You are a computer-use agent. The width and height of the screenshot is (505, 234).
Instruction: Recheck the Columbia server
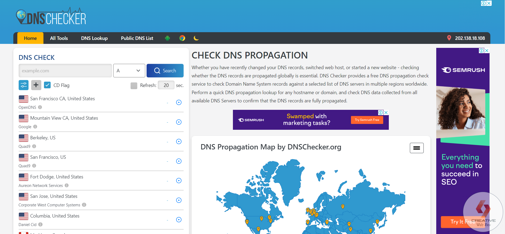tap(179, 220)
